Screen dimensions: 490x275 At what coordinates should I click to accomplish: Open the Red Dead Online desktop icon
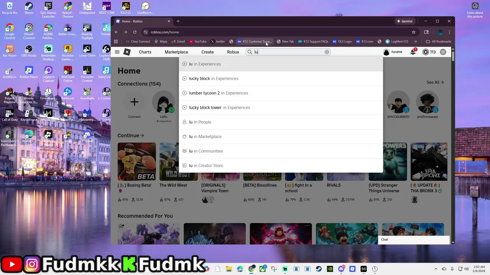pos(68,74)
